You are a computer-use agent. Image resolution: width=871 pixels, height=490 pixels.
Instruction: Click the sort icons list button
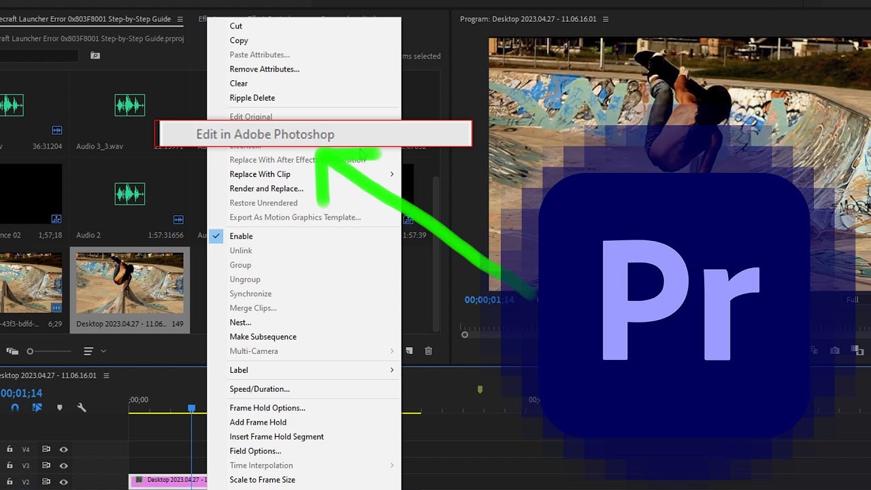(88, 351)
